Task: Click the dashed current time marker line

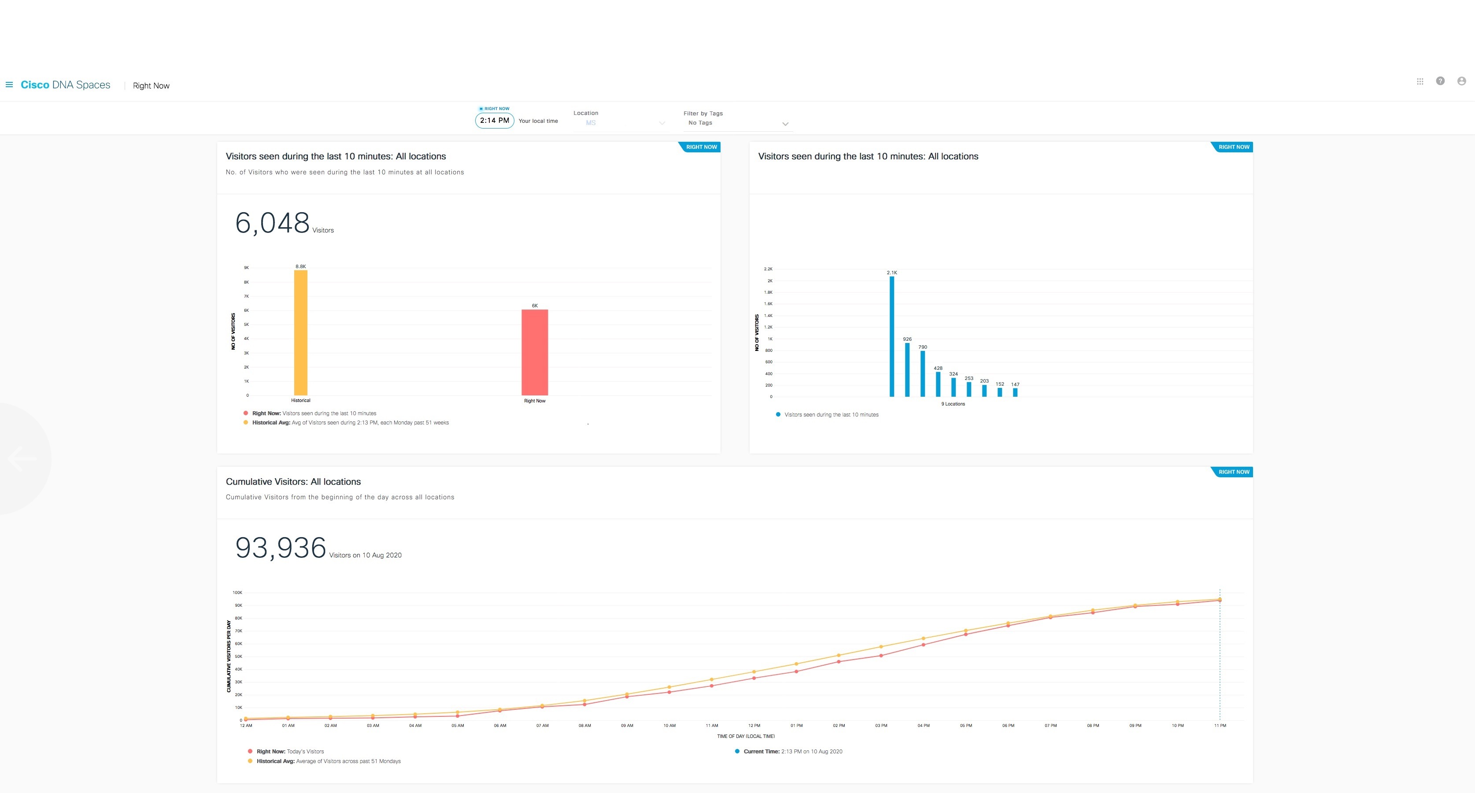Action: (1220, 658)
